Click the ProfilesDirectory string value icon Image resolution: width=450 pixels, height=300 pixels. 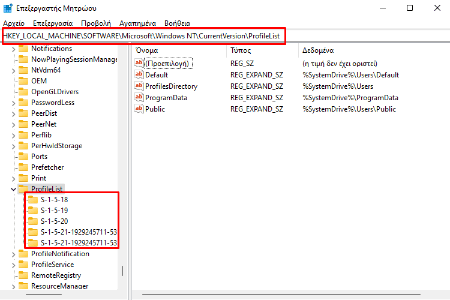click(x=139, y=86)
